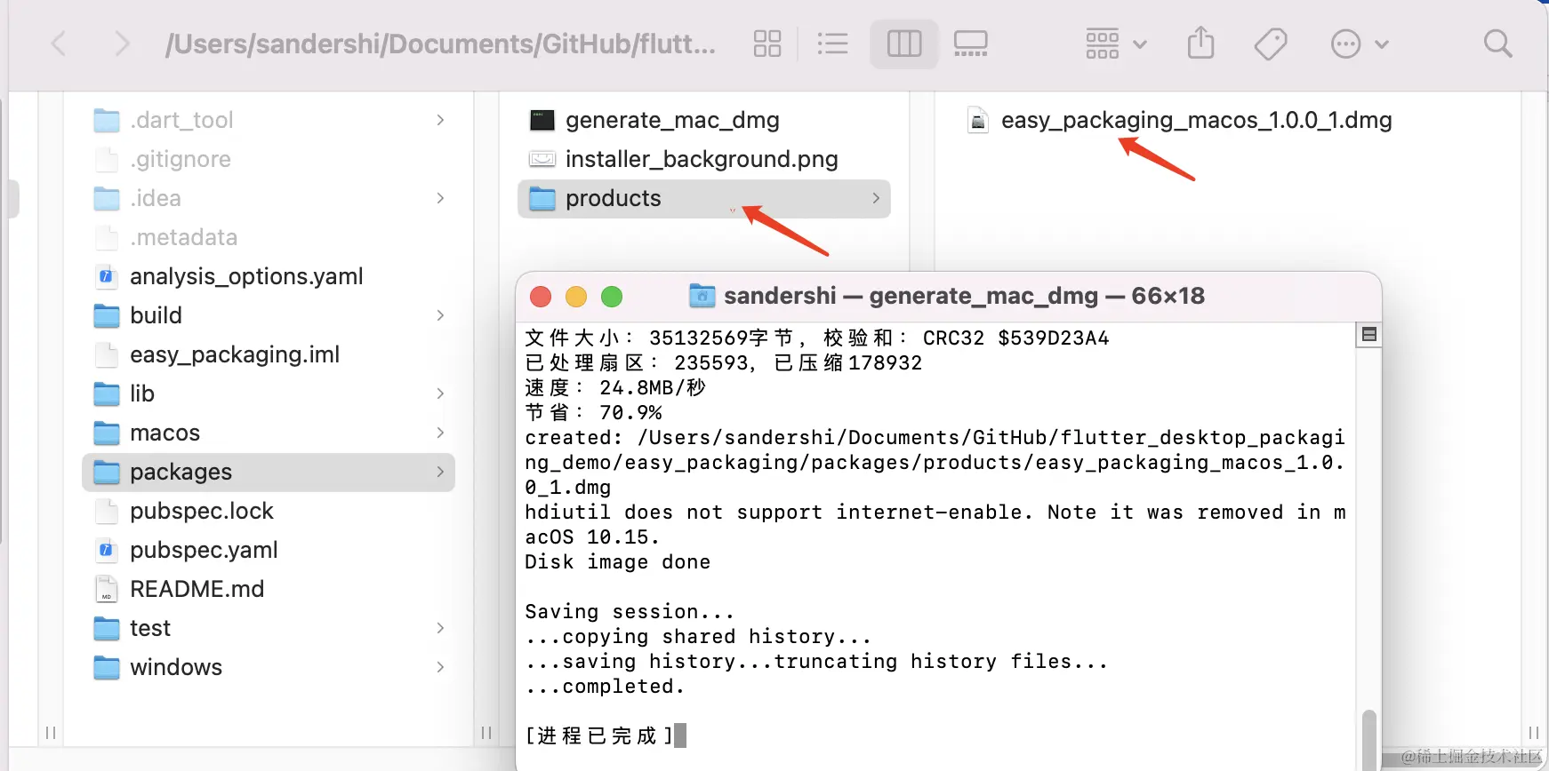Image resolution: width=1549 pixels, height=771 pixels.
Task: Expand the packages folder chevron
Action: pyautogui.click(x=440, y=472)
